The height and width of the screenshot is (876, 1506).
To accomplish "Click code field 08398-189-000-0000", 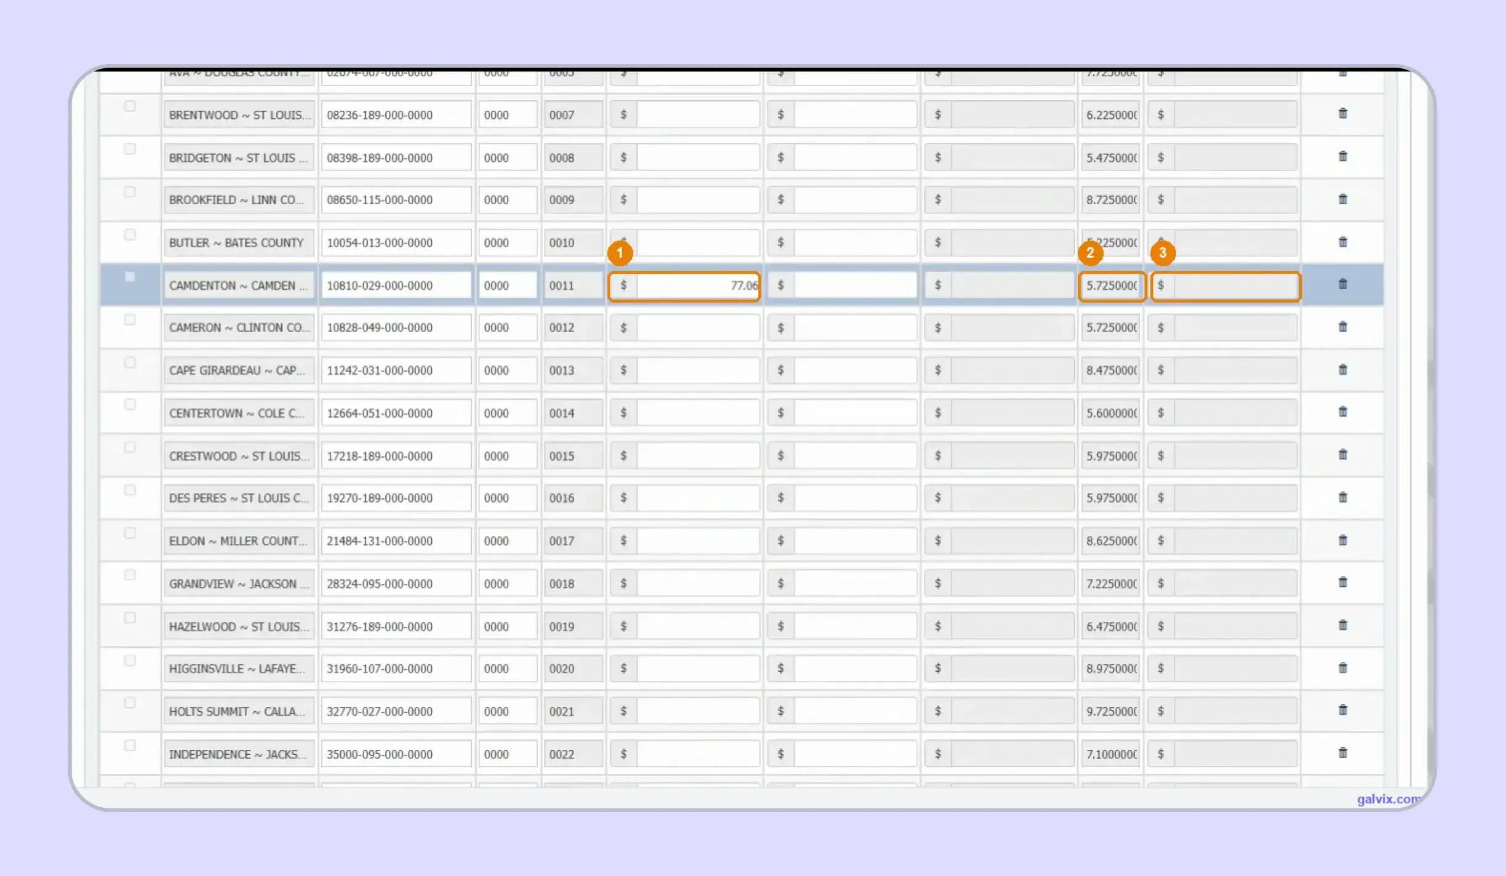I will click(x=396, y=158).
